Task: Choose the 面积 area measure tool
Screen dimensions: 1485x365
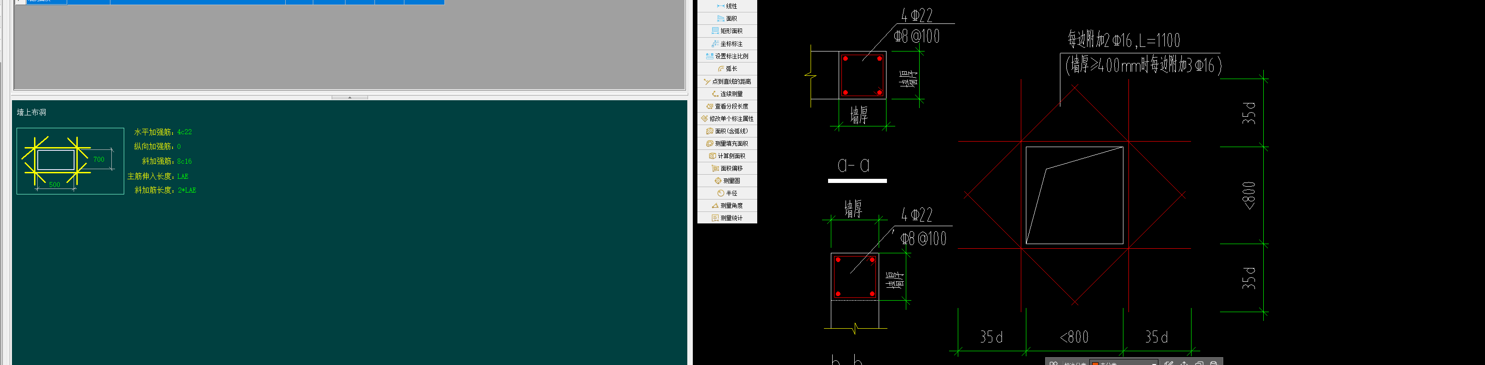Action: [x=727, y=18]
